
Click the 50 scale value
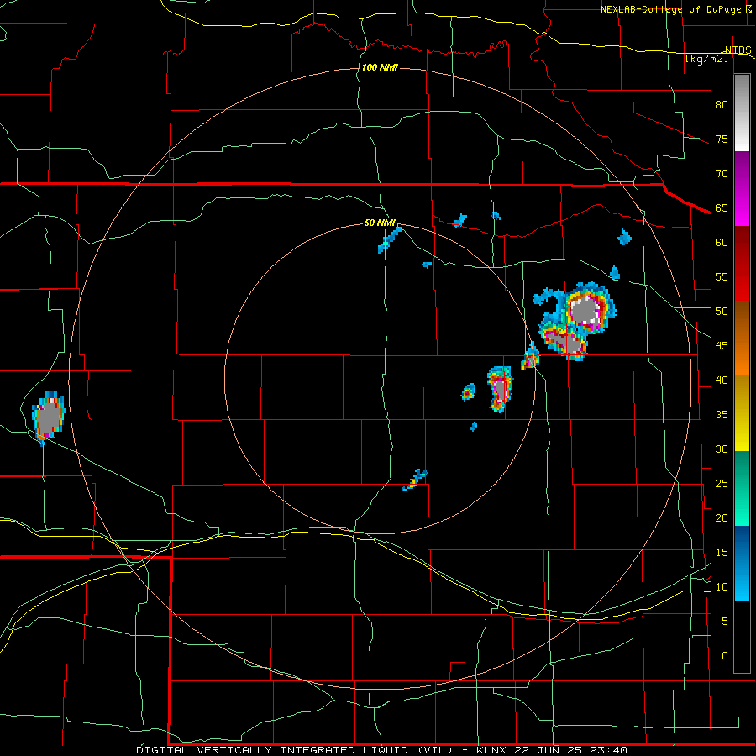coord(722,312)
